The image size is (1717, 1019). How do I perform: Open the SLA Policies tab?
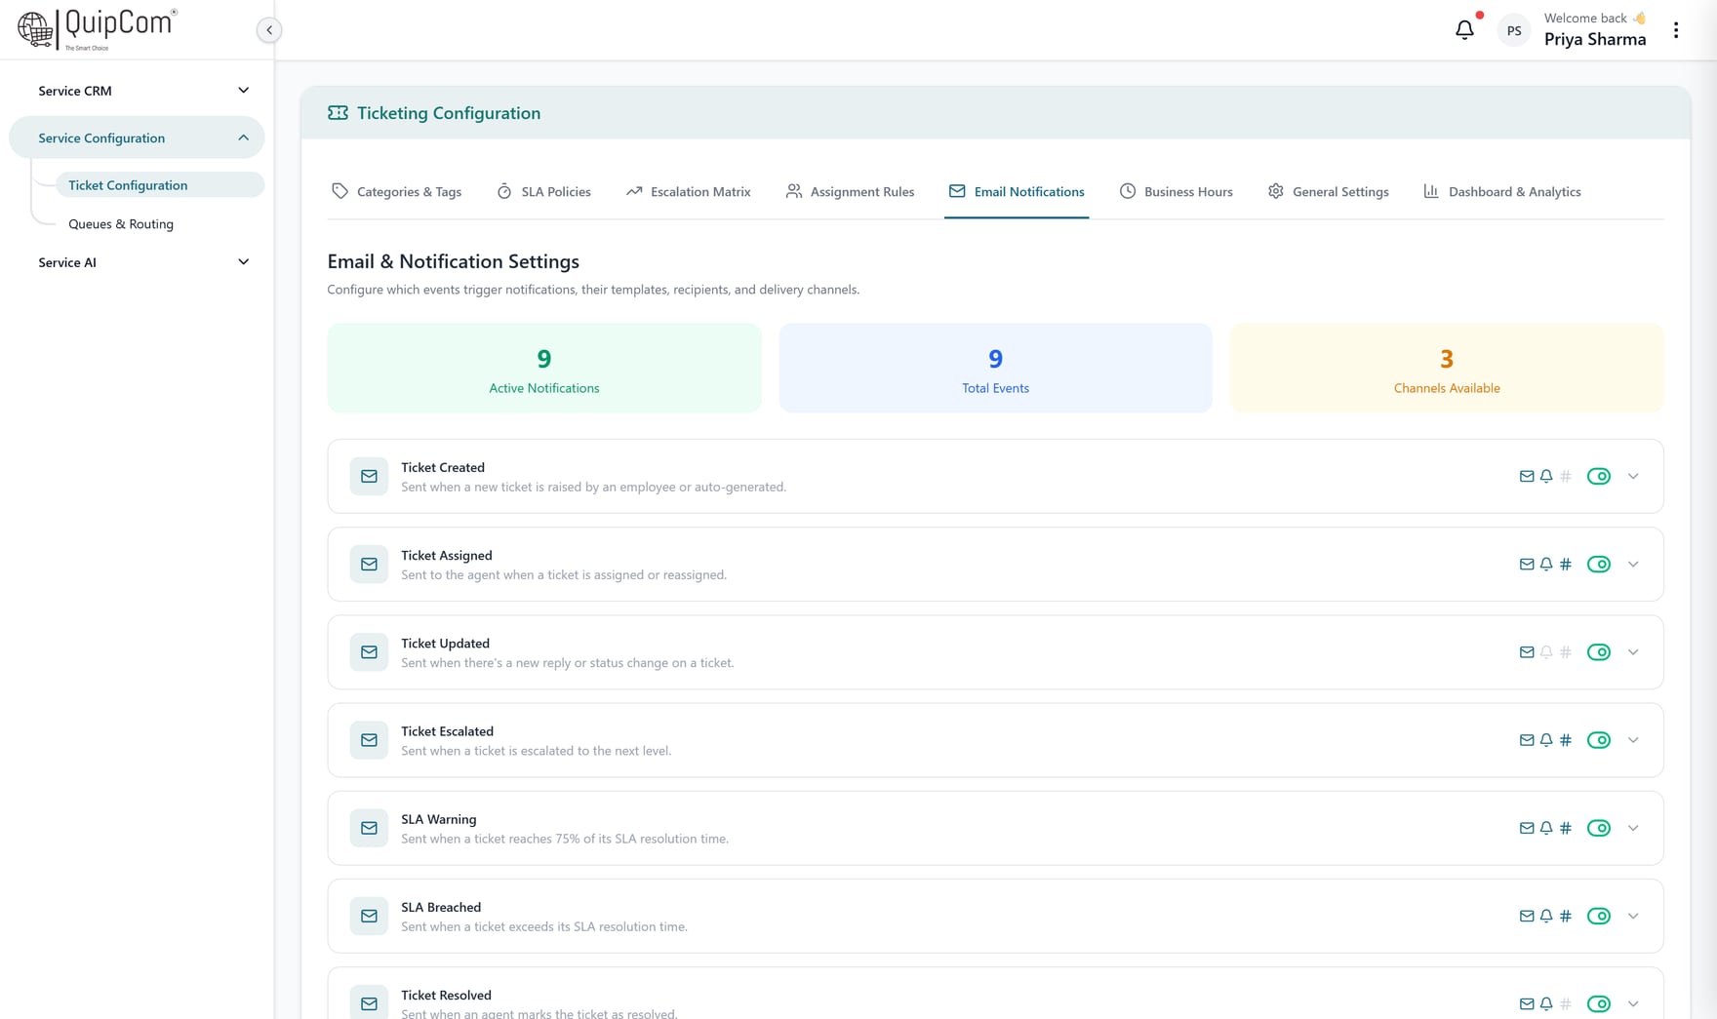(x=544, y=192)
